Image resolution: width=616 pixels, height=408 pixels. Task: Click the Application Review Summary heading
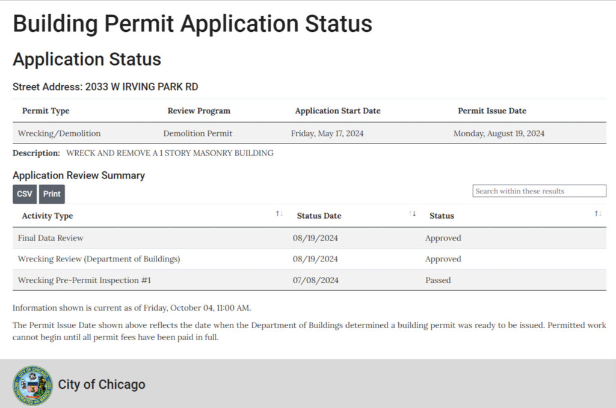tap(78, 175)
